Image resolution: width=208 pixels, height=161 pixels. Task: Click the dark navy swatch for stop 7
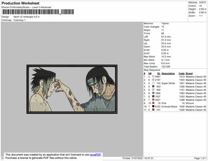pyautogui.click(x=153, y=96)
